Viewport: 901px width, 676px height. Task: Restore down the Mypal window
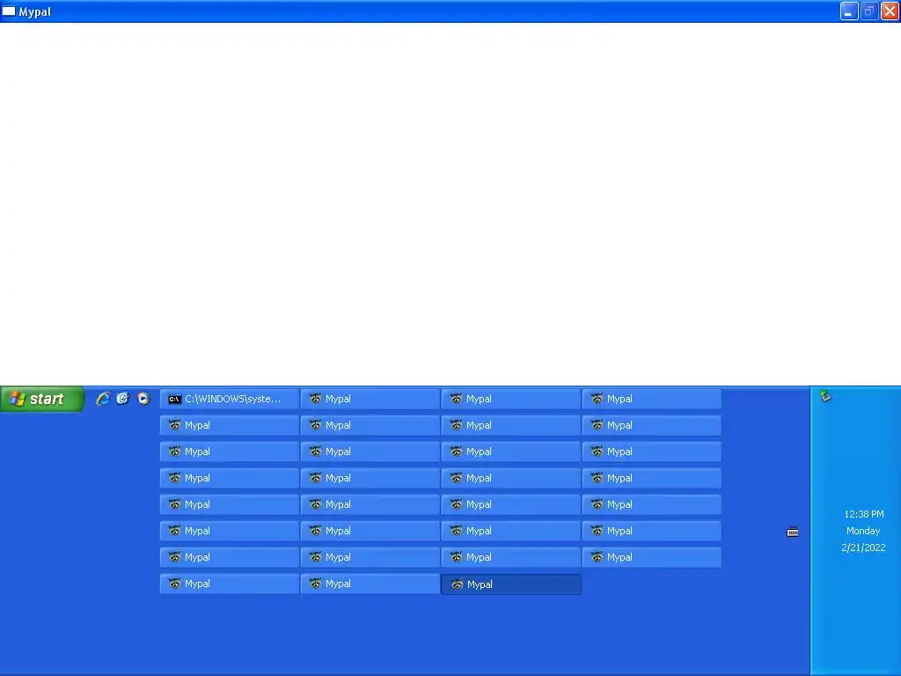pyautogui.click(x=869, y=11)
